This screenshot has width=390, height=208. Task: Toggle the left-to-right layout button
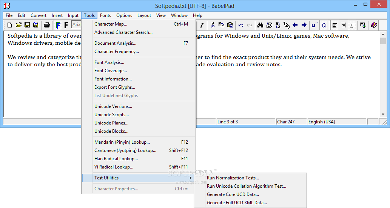tap(335, 25)
